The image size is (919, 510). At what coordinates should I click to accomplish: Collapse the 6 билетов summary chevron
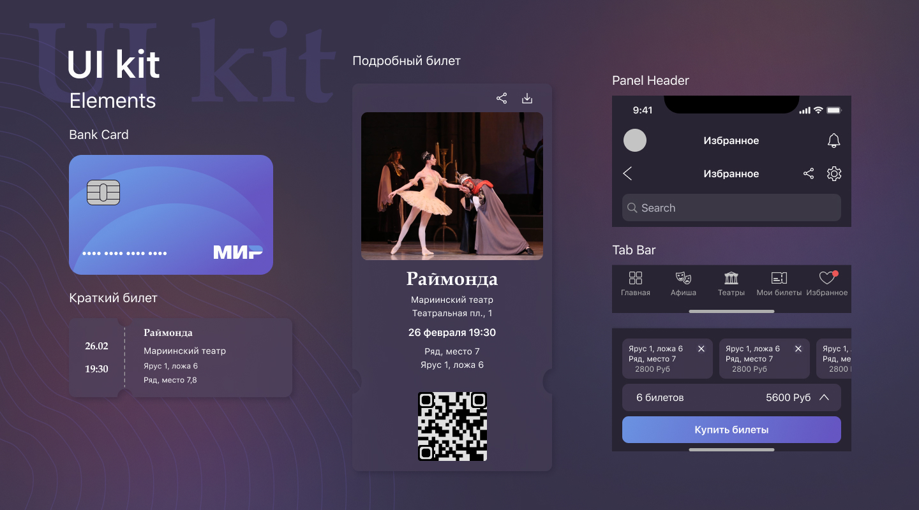click(x=824, y=397)
